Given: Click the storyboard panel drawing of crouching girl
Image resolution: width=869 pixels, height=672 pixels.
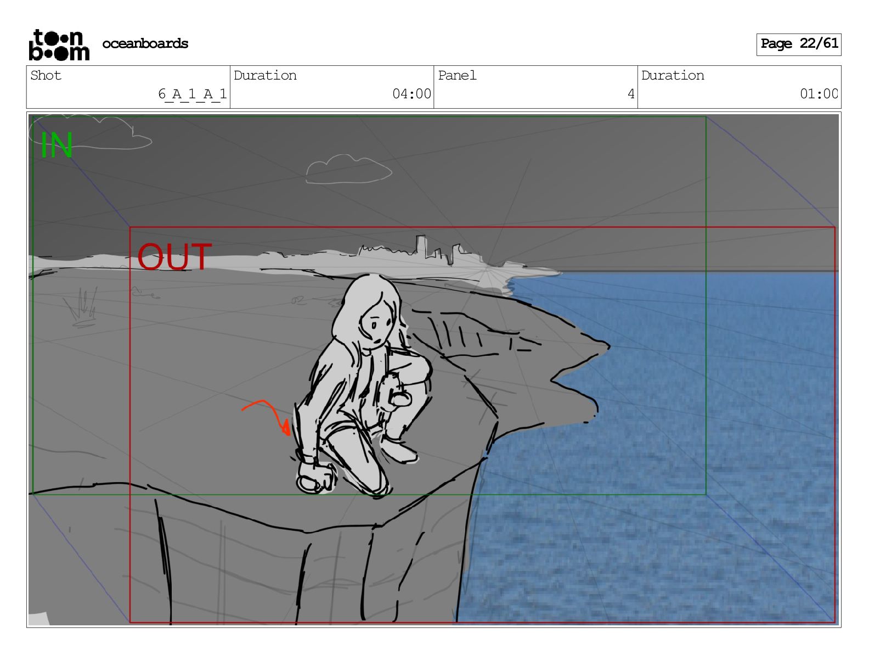Looking at the screenshot, I should pos(363,386).
